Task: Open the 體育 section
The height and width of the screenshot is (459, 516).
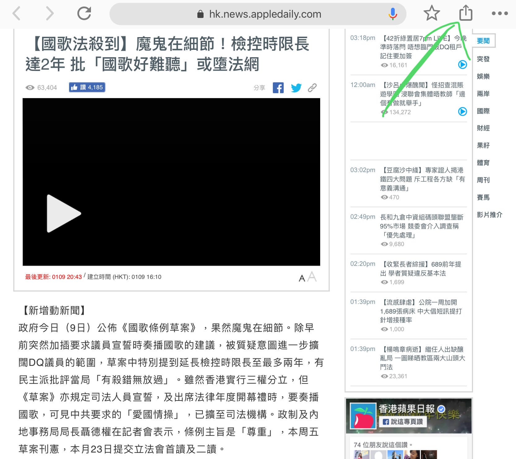Action: pos(483,162)
